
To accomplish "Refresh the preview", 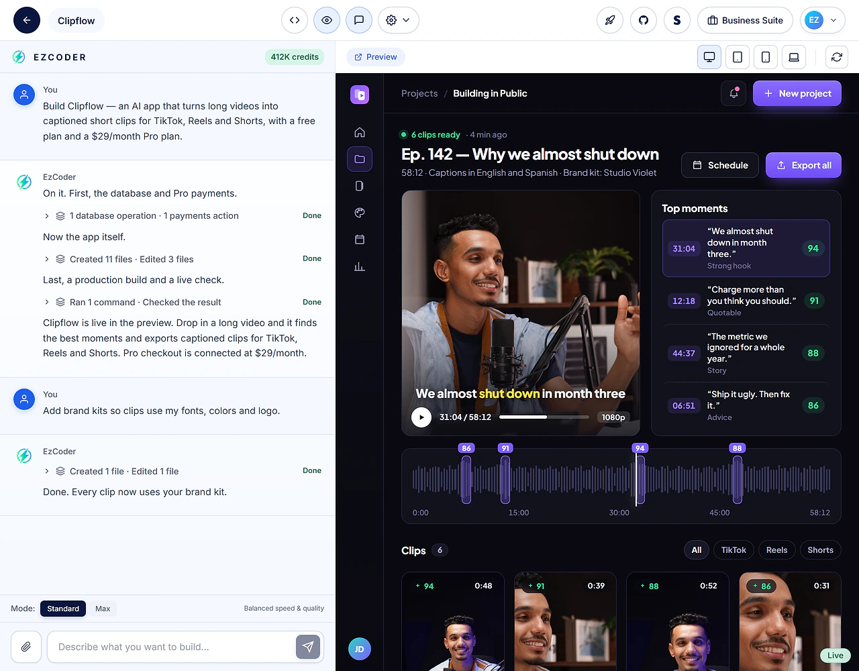I will (x=837, y=57).
